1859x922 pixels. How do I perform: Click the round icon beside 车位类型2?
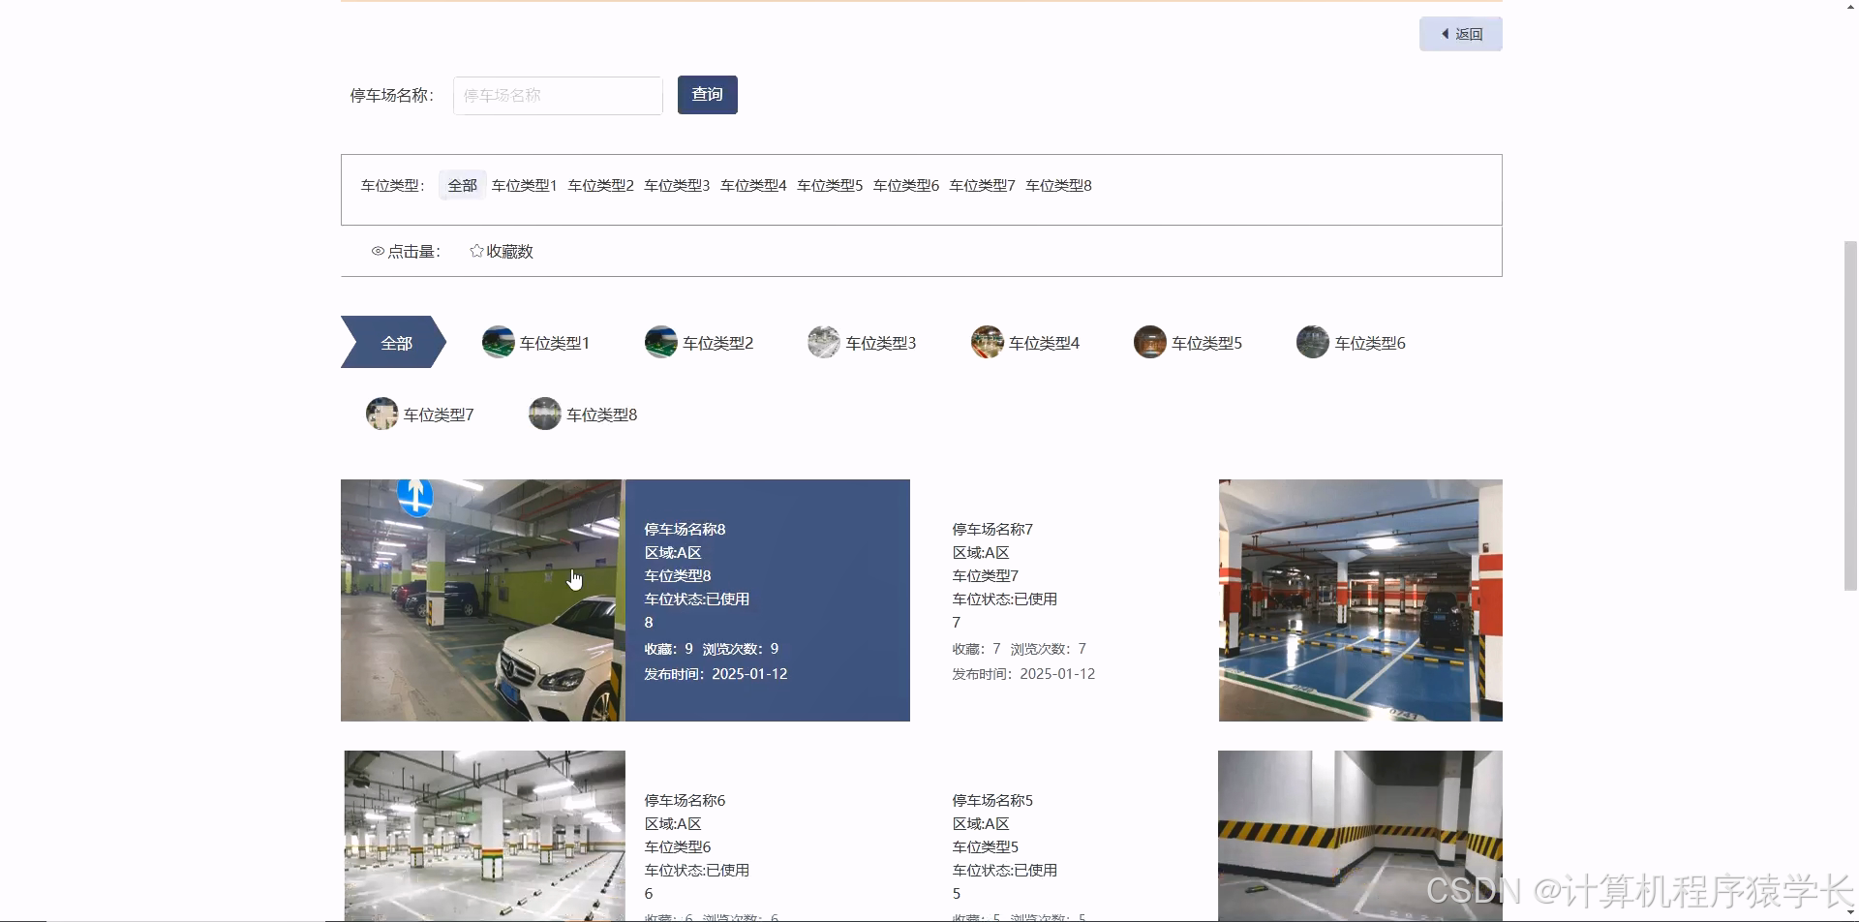pos(660,342)
